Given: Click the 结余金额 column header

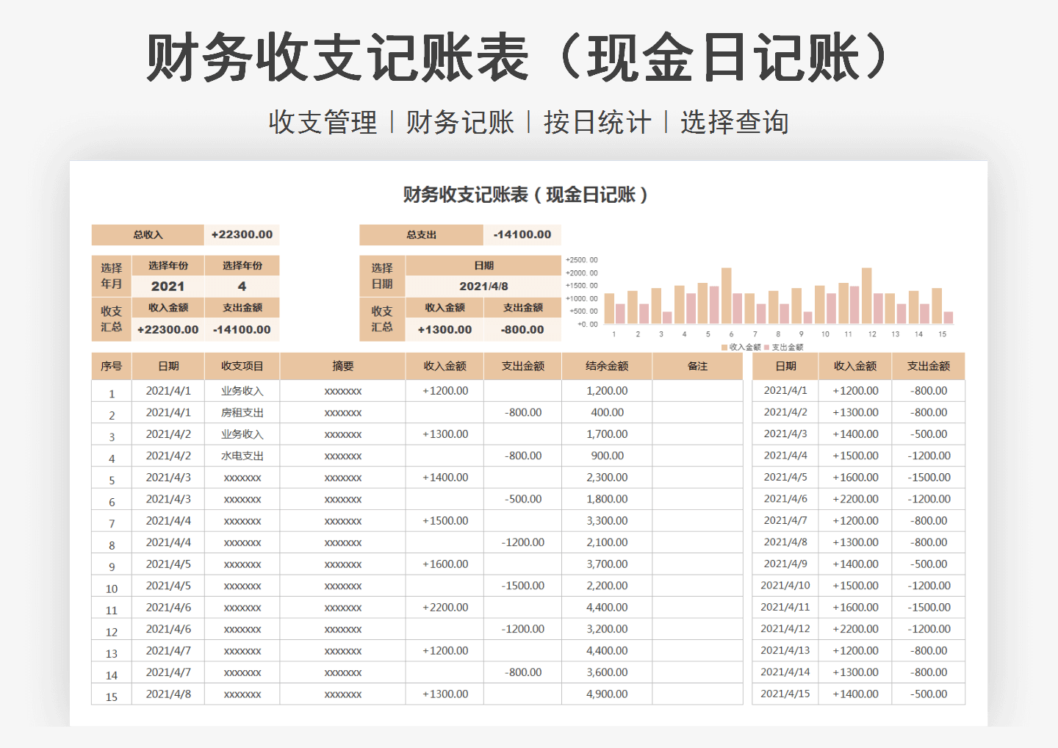Looking at the screenshot, I should click(x=607, y=365).
